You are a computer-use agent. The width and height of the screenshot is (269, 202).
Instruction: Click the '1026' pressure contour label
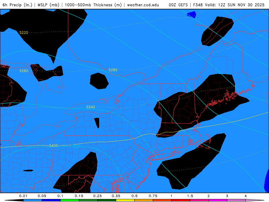76,146
